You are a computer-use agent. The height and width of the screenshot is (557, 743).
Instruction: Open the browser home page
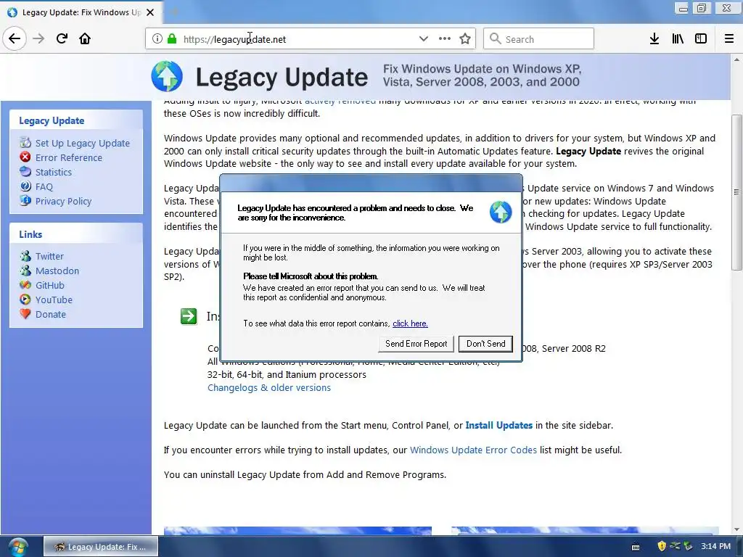pos(85,38)
